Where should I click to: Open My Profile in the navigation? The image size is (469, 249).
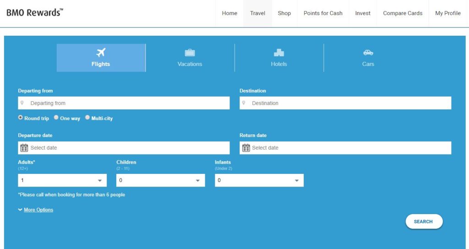[x=447, y=13]
